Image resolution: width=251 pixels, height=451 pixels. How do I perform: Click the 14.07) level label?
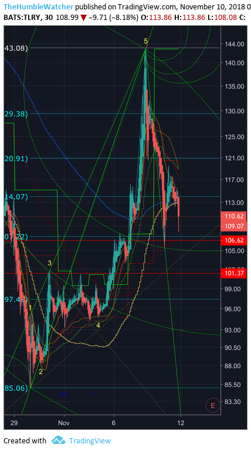click(16, 197)
